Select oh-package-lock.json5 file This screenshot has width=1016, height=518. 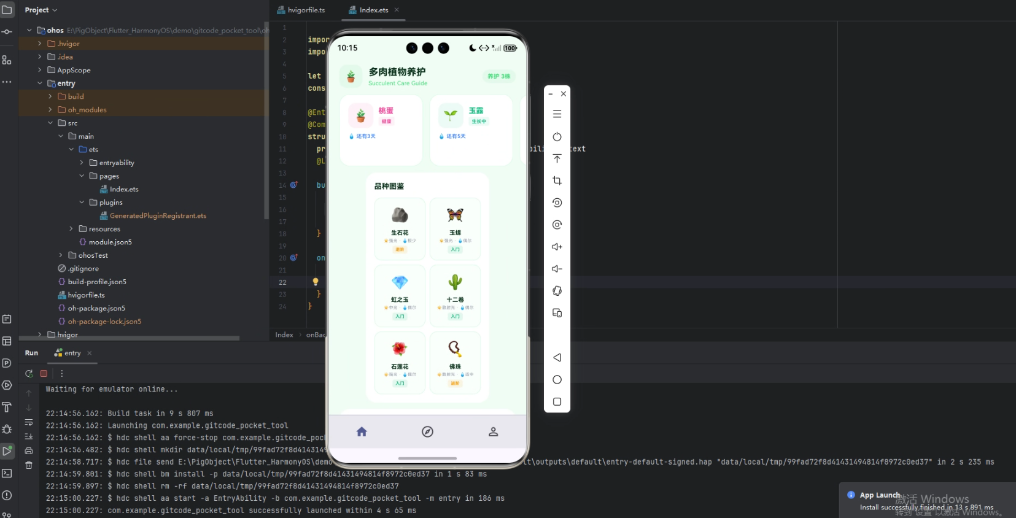(x=99, y=322)
